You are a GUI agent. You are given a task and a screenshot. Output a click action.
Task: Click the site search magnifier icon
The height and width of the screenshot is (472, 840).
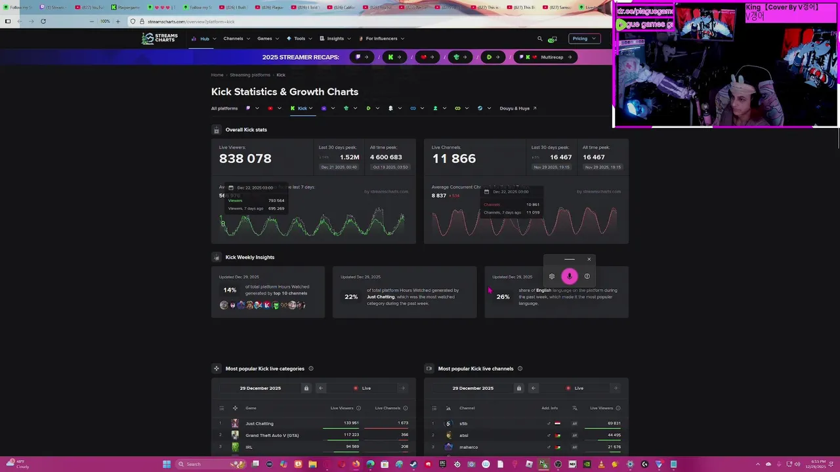point(540,39)
